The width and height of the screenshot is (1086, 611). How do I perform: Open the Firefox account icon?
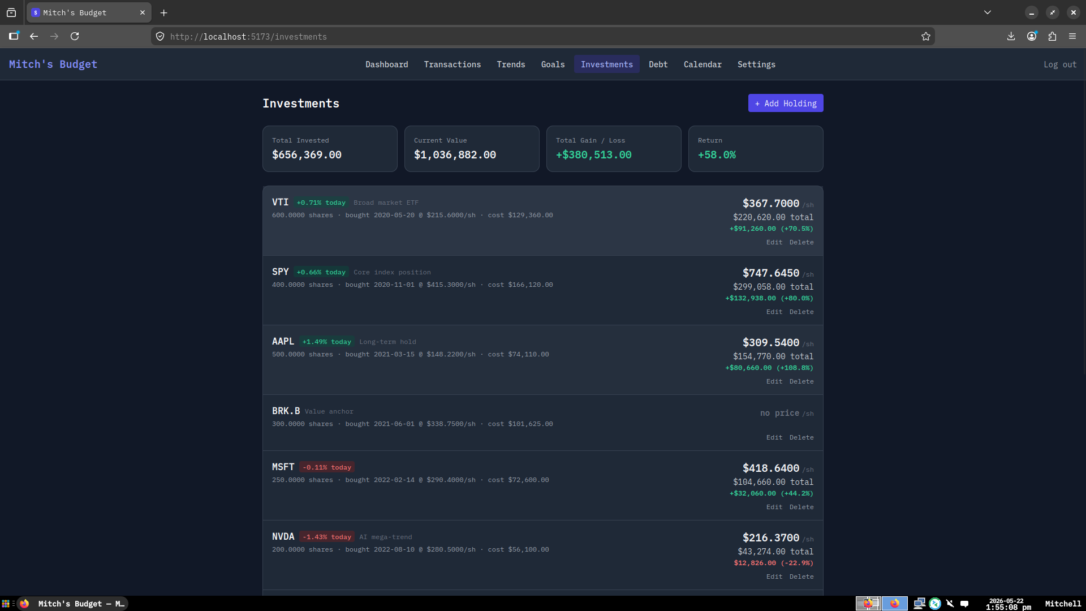click(1032, 36)
